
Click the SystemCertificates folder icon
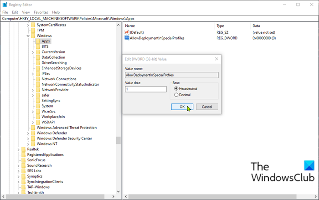click(33, 25)
